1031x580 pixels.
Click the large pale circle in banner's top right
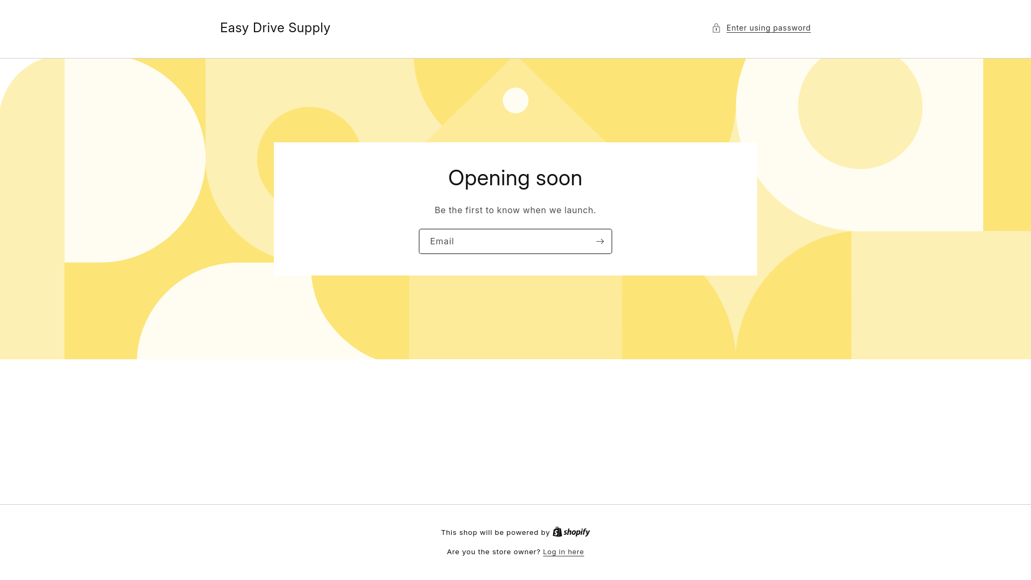click(x=860, y=107)
